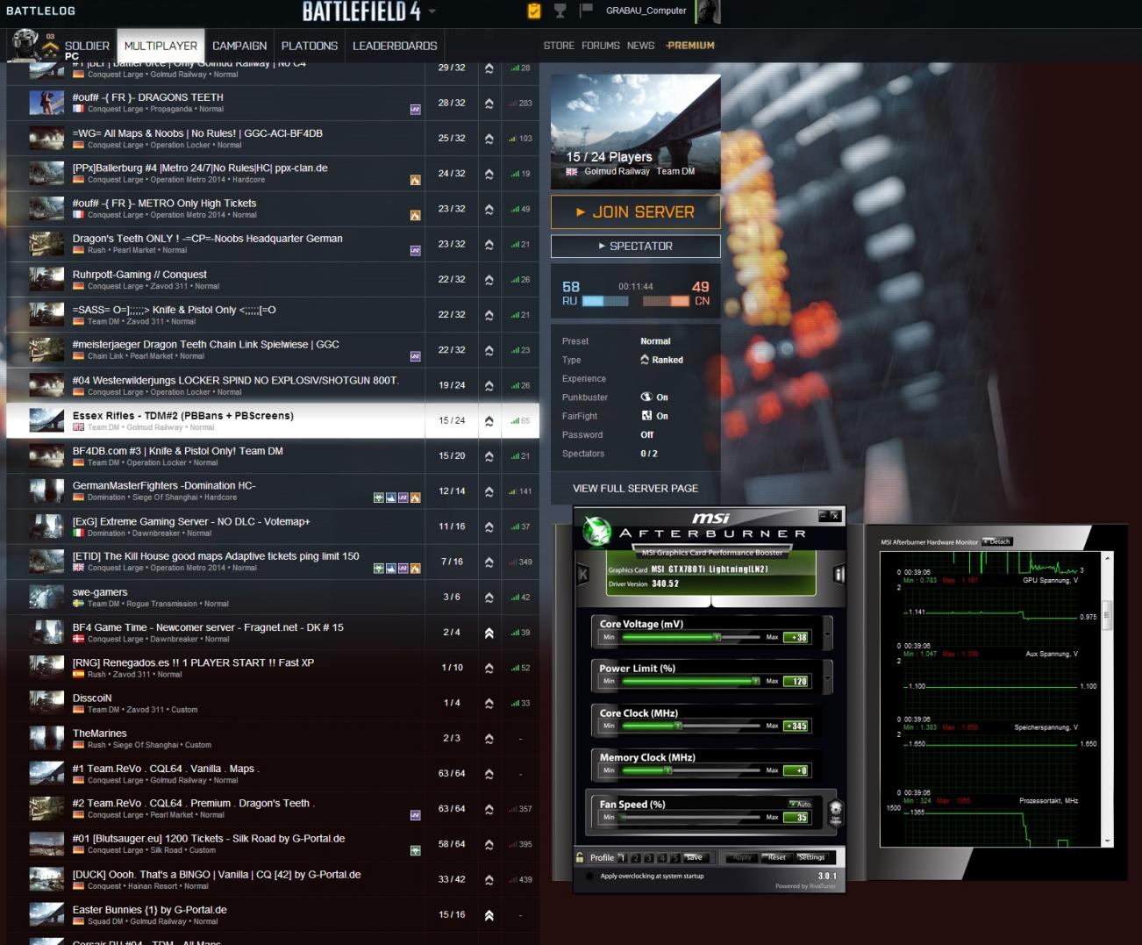Expand the Core Voltage options arrow
This screenshot has height=945, width=1142.
(x=827, y=633)
